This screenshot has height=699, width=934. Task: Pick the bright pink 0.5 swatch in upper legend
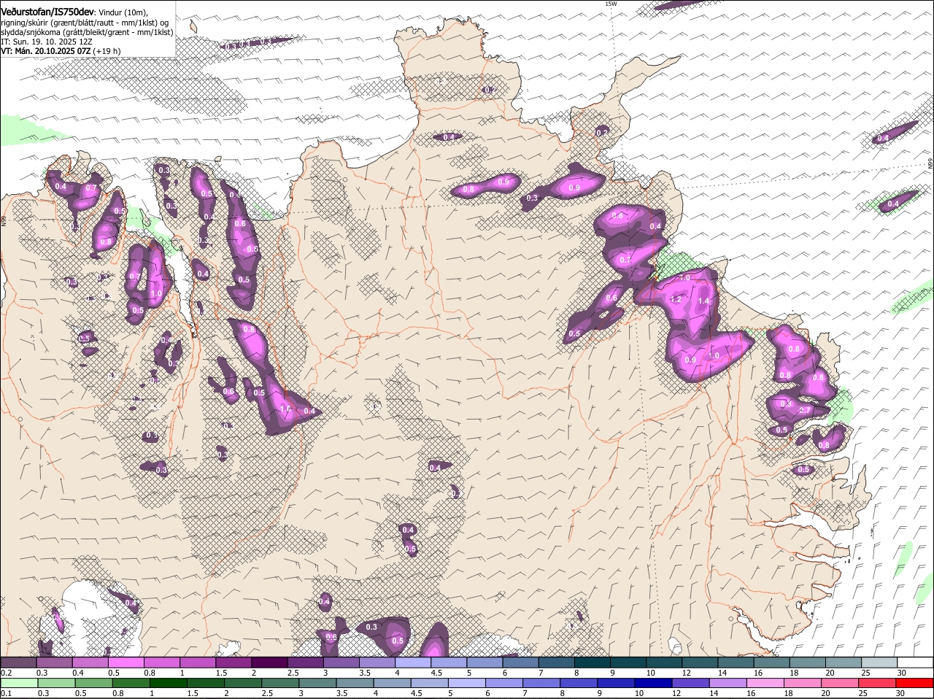pyautogui.click(x=126, y=663)
